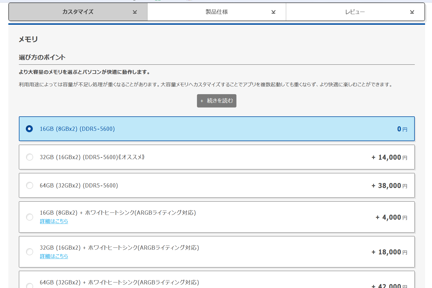
Task: Expand the 続きを読む description
Action: [x=216, y=101]
